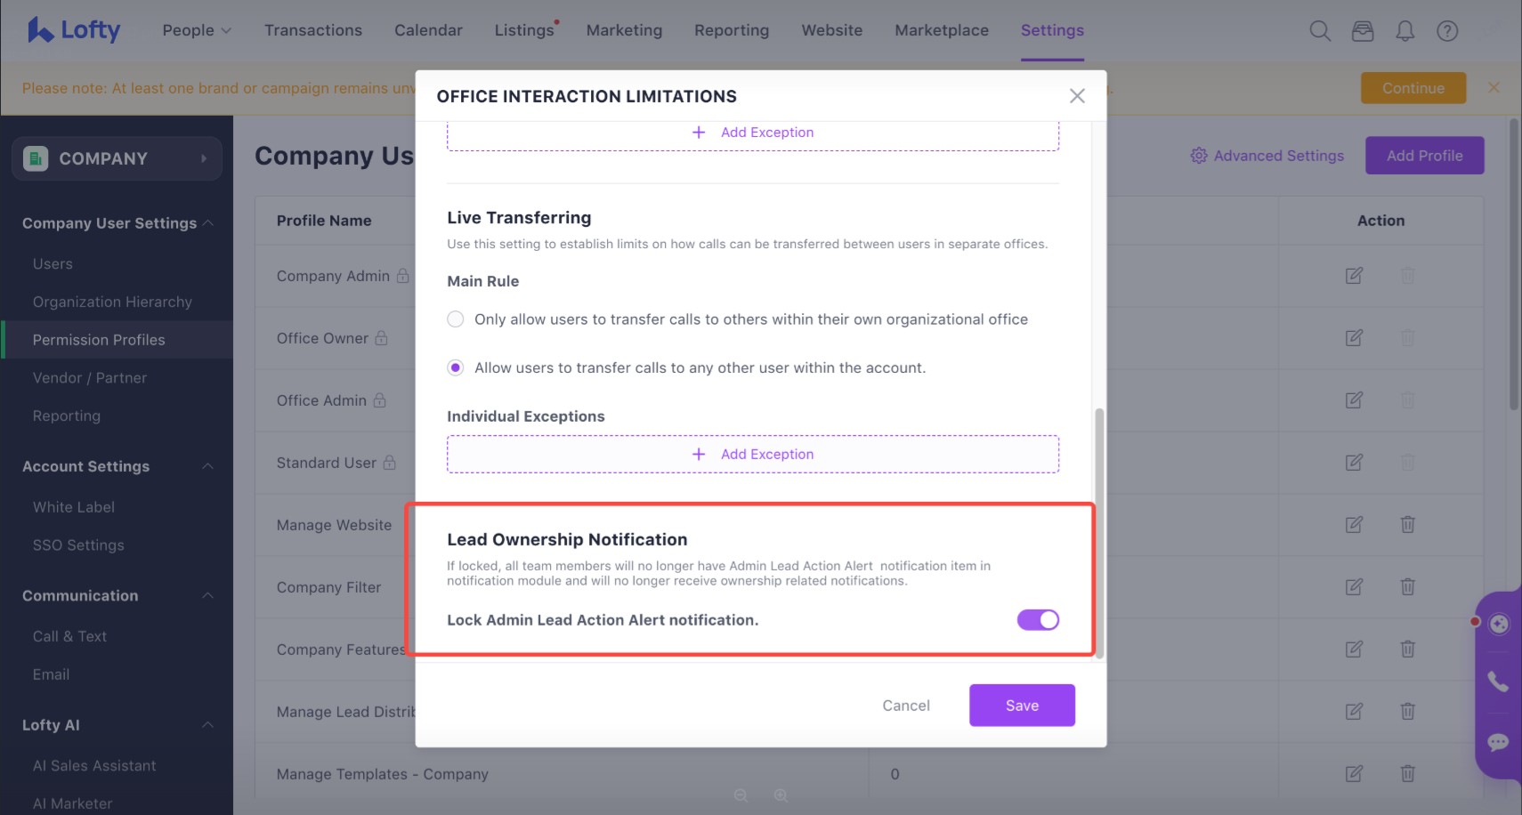Viewport: 1522px width, 815px height.
Task: Open the help question mark icon
Action: (1447, 31)
